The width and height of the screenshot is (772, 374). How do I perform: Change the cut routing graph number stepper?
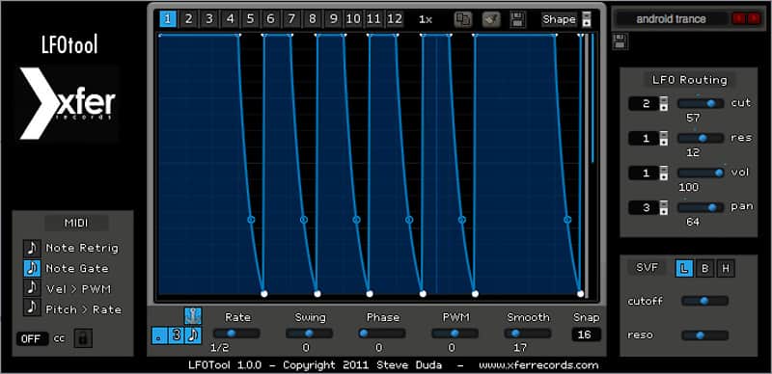(x=664, y=104)
